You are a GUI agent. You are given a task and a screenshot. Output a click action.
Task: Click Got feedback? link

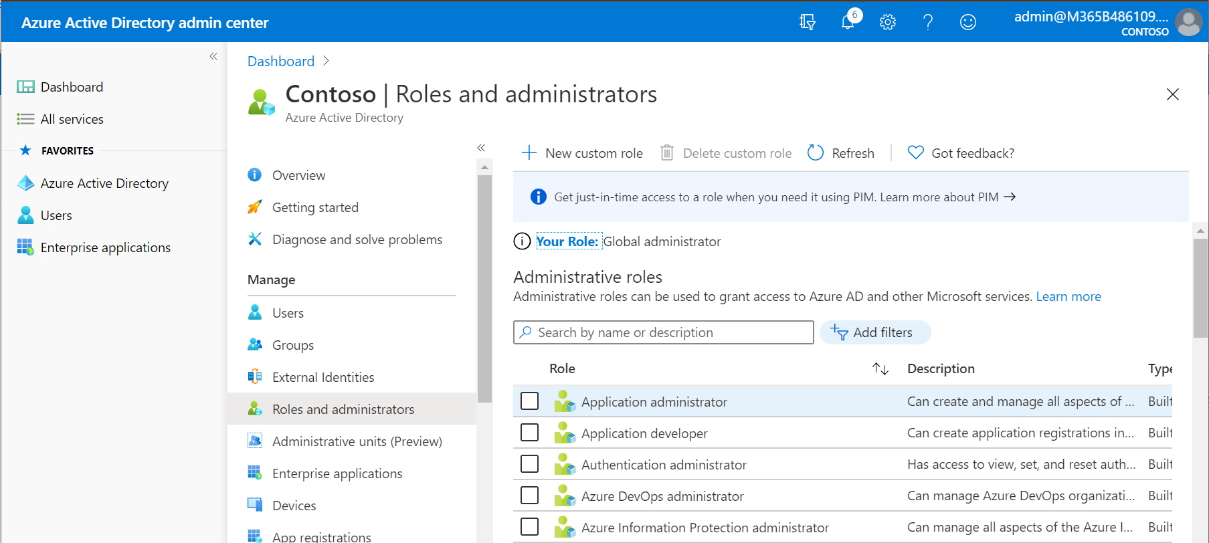(x=961, y=153)
